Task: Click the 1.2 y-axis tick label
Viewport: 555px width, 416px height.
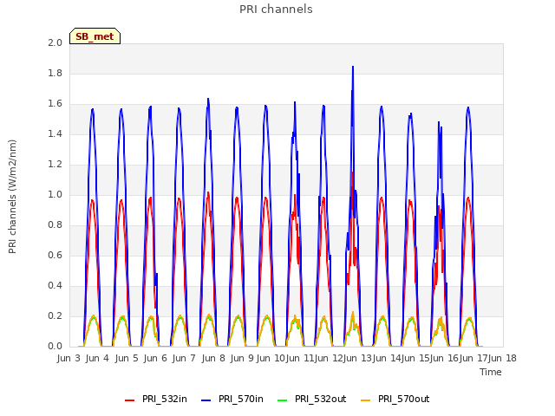Action: point(55,164)
